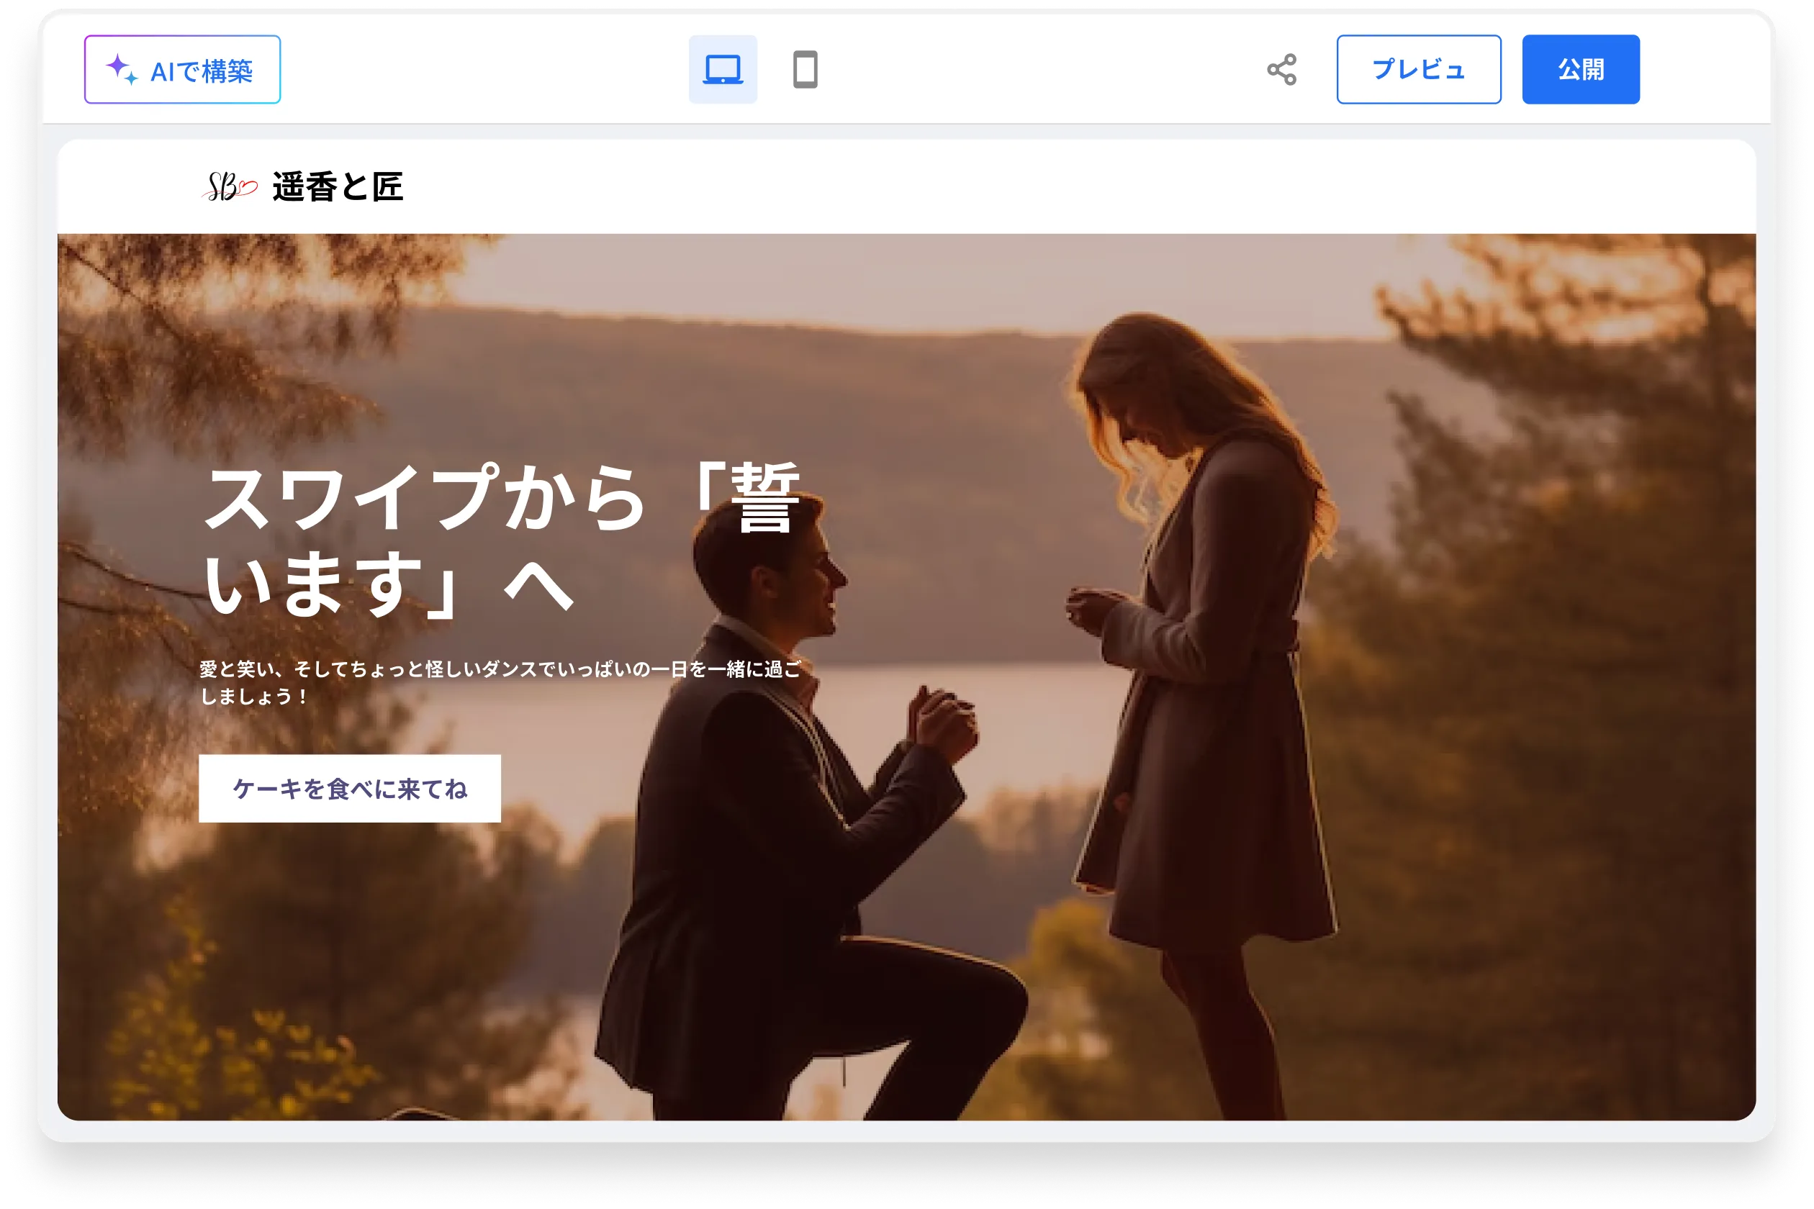
Task: Switch to desktop preview mode
Action: pyautogui.click(x=723, y=69)
